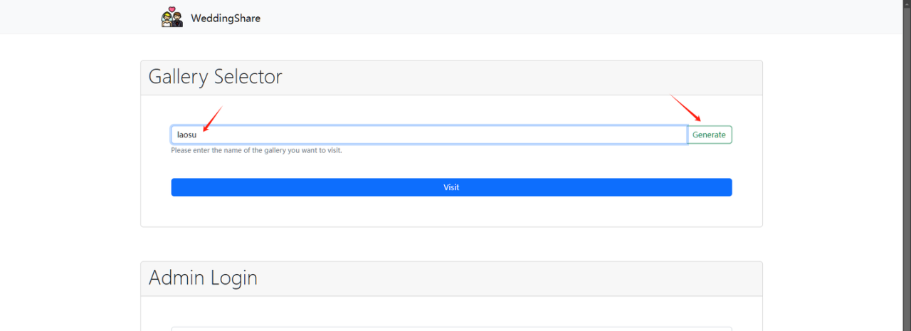
Task: Click the white gap between the two cards
Action: pyautogui.click(x=451, y=244)
